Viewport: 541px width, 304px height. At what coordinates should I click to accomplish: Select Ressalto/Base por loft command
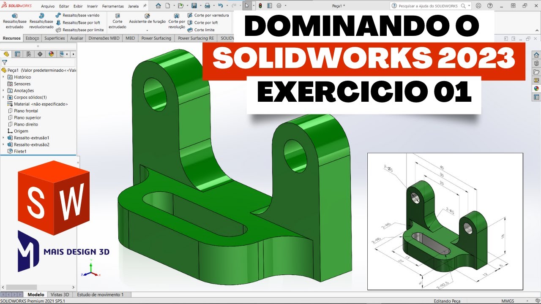coord(78,22)
